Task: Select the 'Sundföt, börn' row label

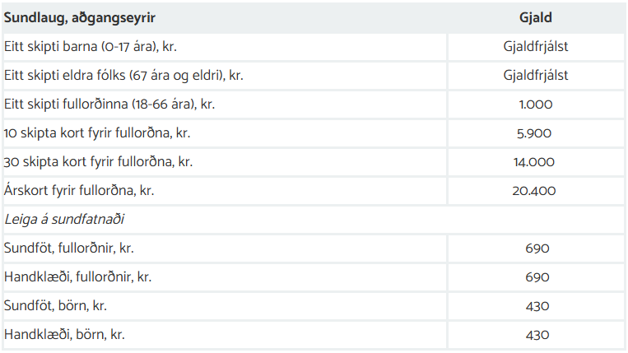Action: 55,306
